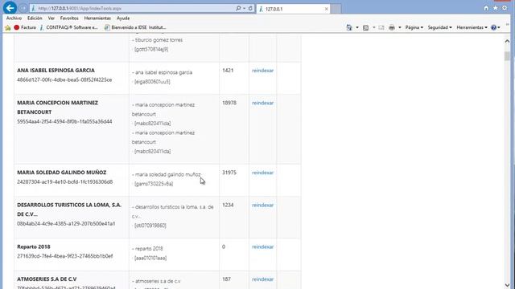Go back with the browser Back arrow
Image resolution: width=515 pixels, height=289 pixels.
[10, 8]
